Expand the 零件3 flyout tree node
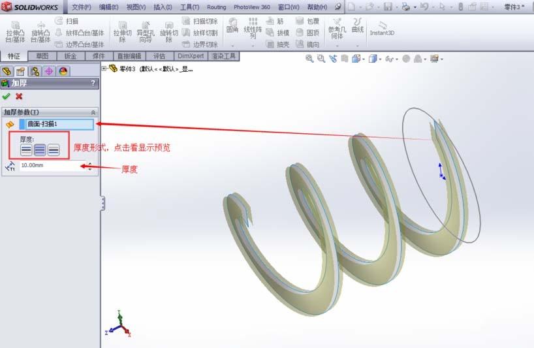 pos(104,69)
